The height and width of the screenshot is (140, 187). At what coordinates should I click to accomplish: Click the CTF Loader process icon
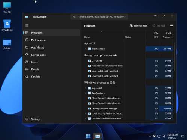pos(89,61)
